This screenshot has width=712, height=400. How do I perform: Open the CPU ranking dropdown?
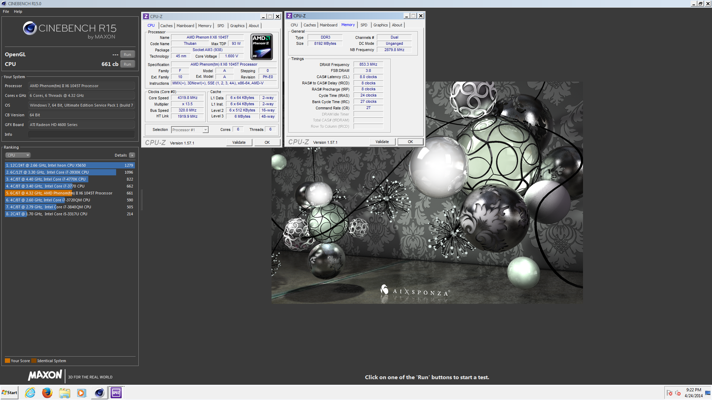point(18,155)
